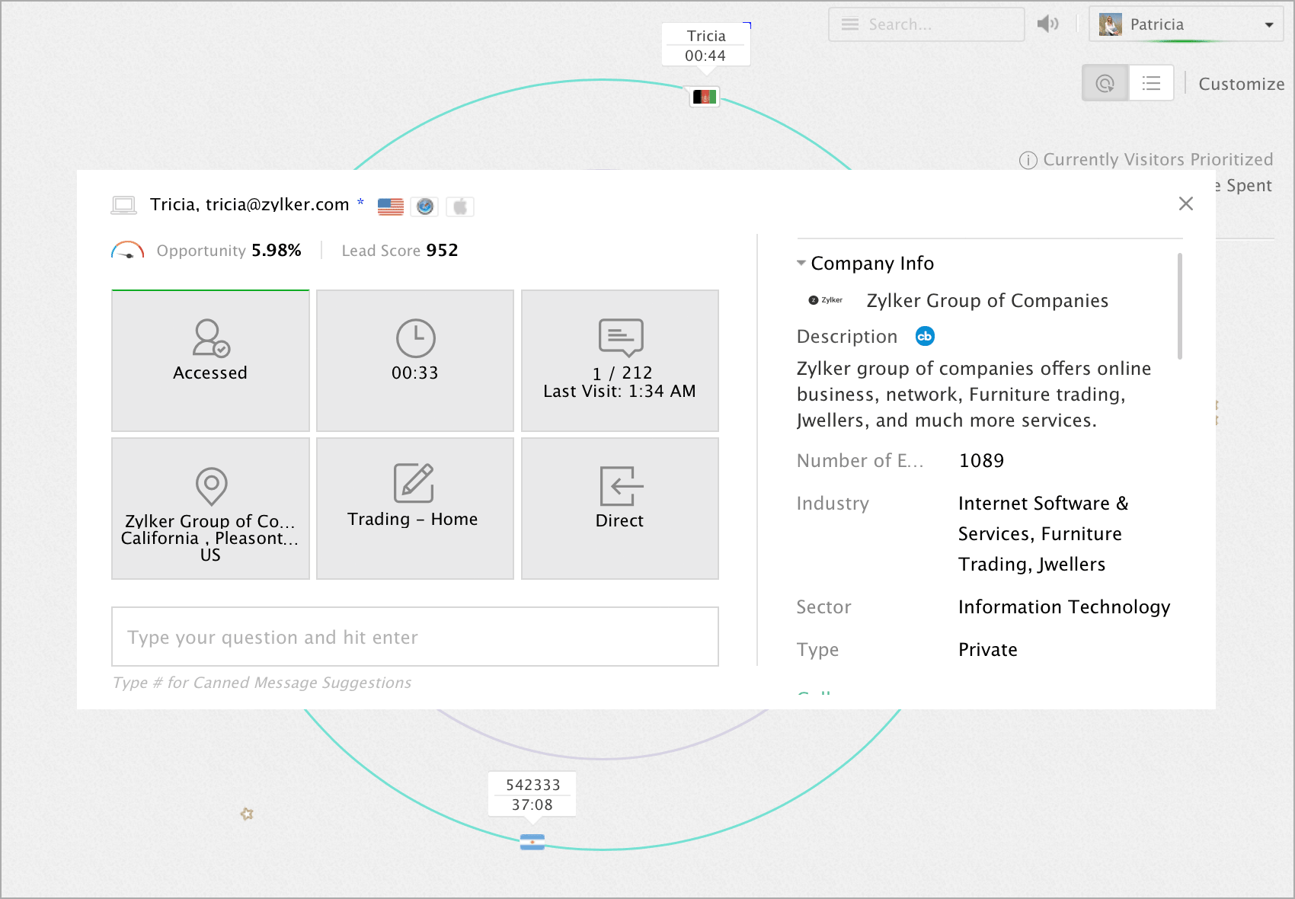This screenshot has width=1295, height=899.
Task: Click the Apple OS icon
Action: tap(460, 206)
